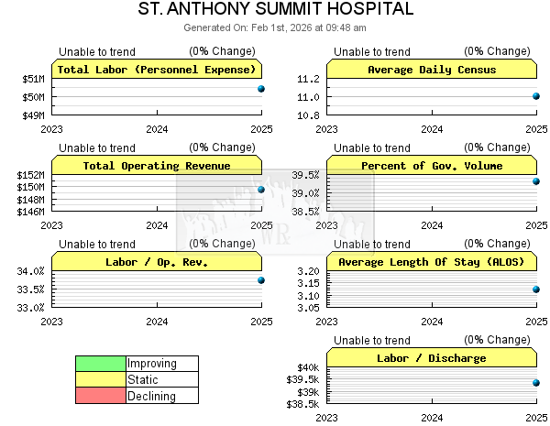Screen dimensions: 550x426
Task: Select the Total Operating Revenue data point
Action: pyautogui.click(x=261, y=190)
